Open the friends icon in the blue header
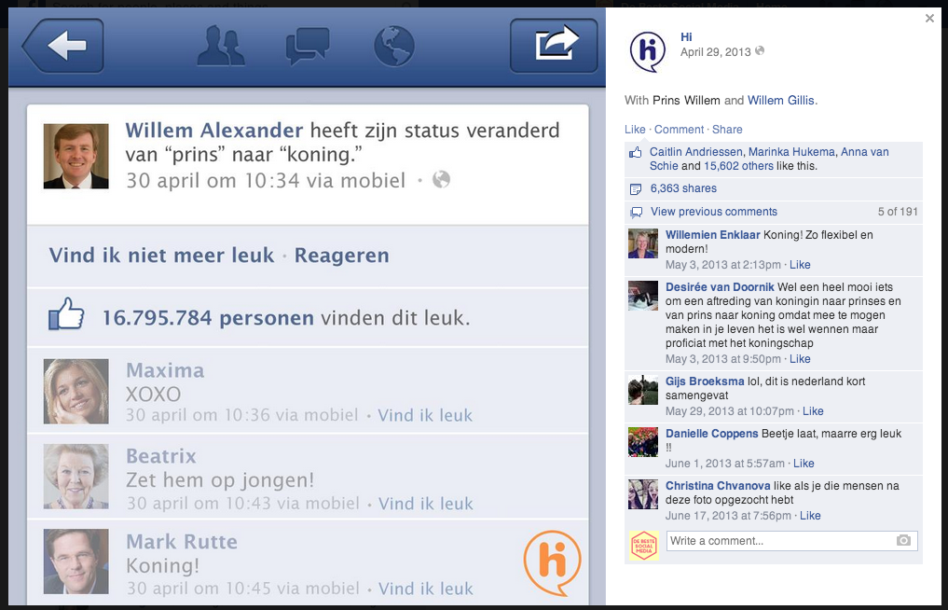This screenshot has height=610, width=948. click(221, 46)
